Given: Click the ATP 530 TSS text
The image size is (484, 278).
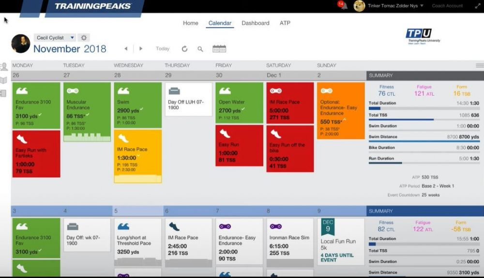Looking at the screenshot, I should click(425, 177).
